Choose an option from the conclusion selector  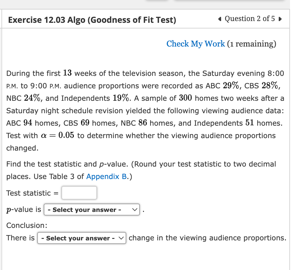pos(82,238)
